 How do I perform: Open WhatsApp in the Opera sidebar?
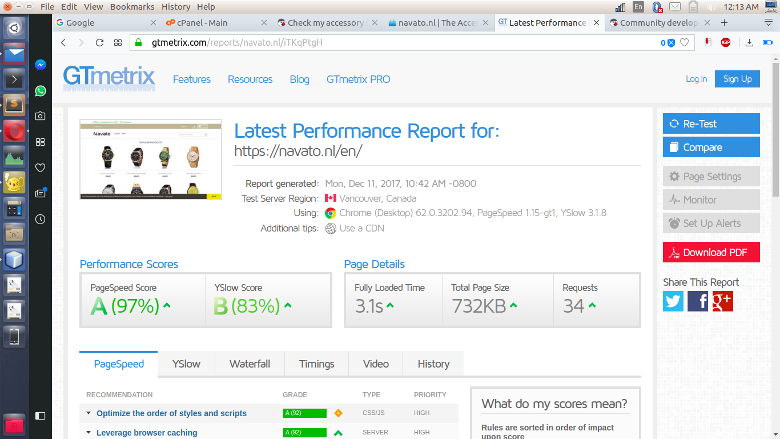41,91
